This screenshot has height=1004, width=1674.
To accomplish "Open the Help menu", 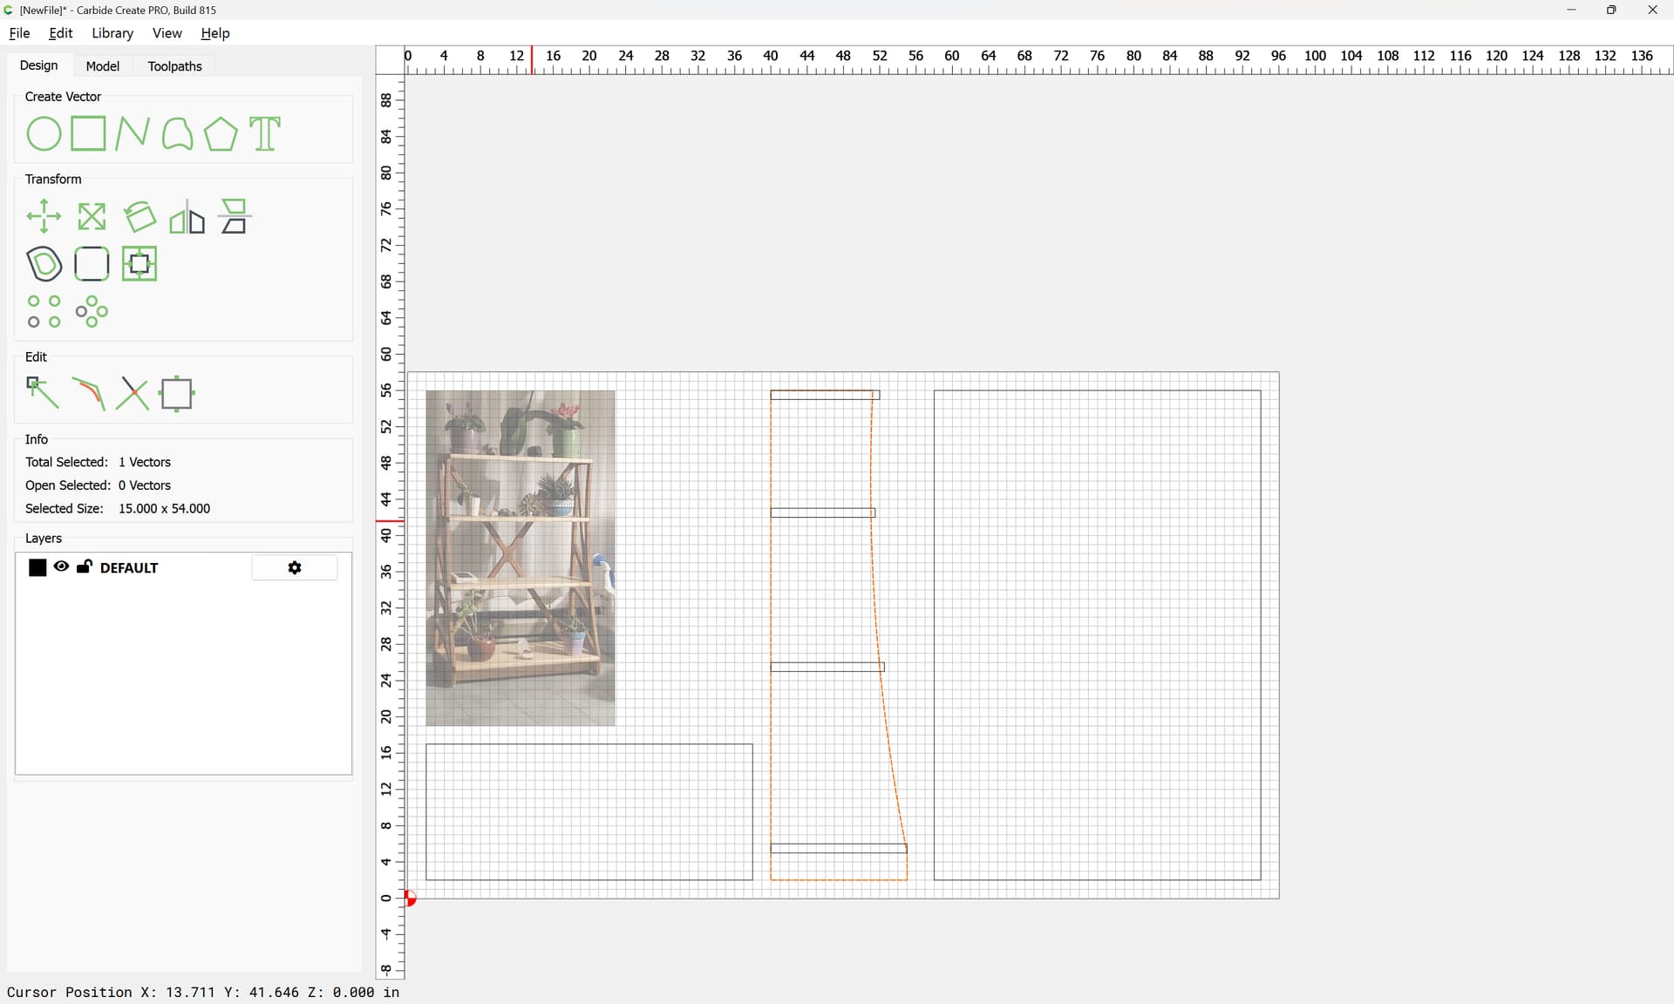I will tap(215, 33).
